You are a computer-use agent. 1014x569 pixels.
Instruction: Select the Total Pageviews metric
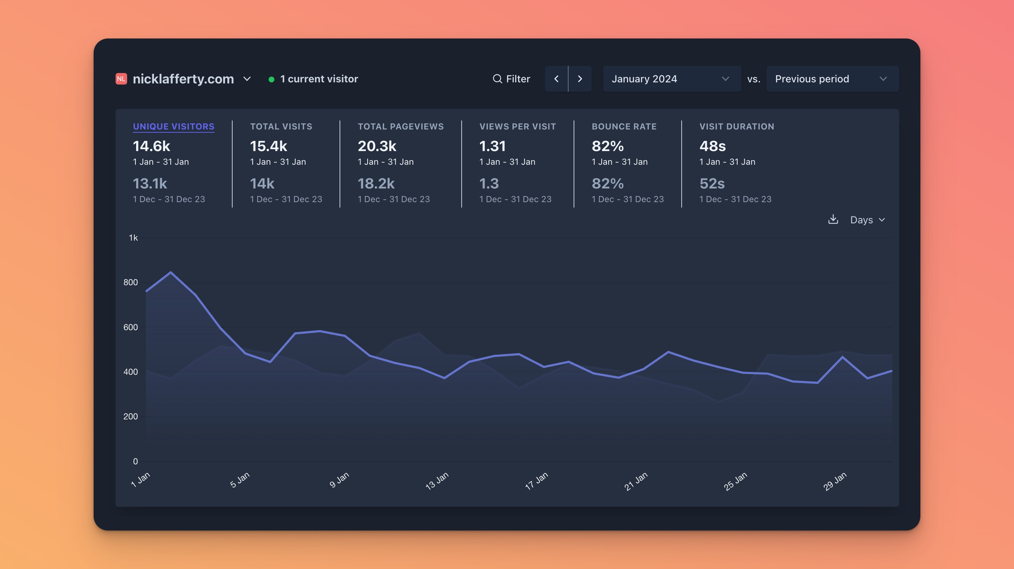(x=400, y=126)
